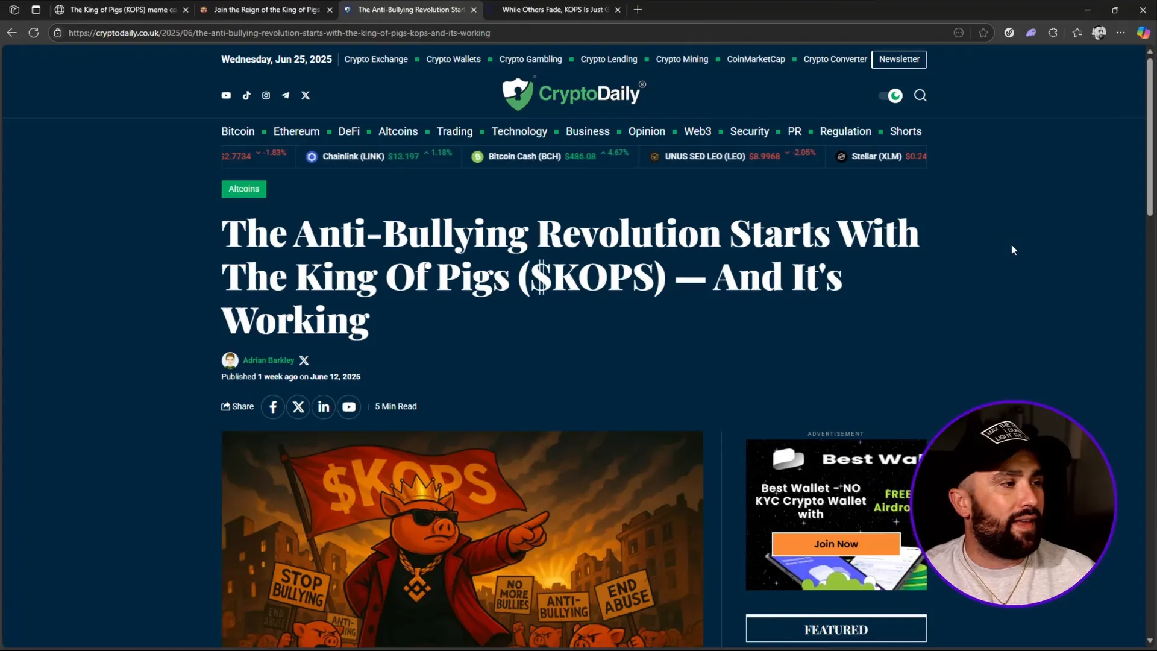Toggle the dark mode switch

pyautogui.click(x=891, y=95)
